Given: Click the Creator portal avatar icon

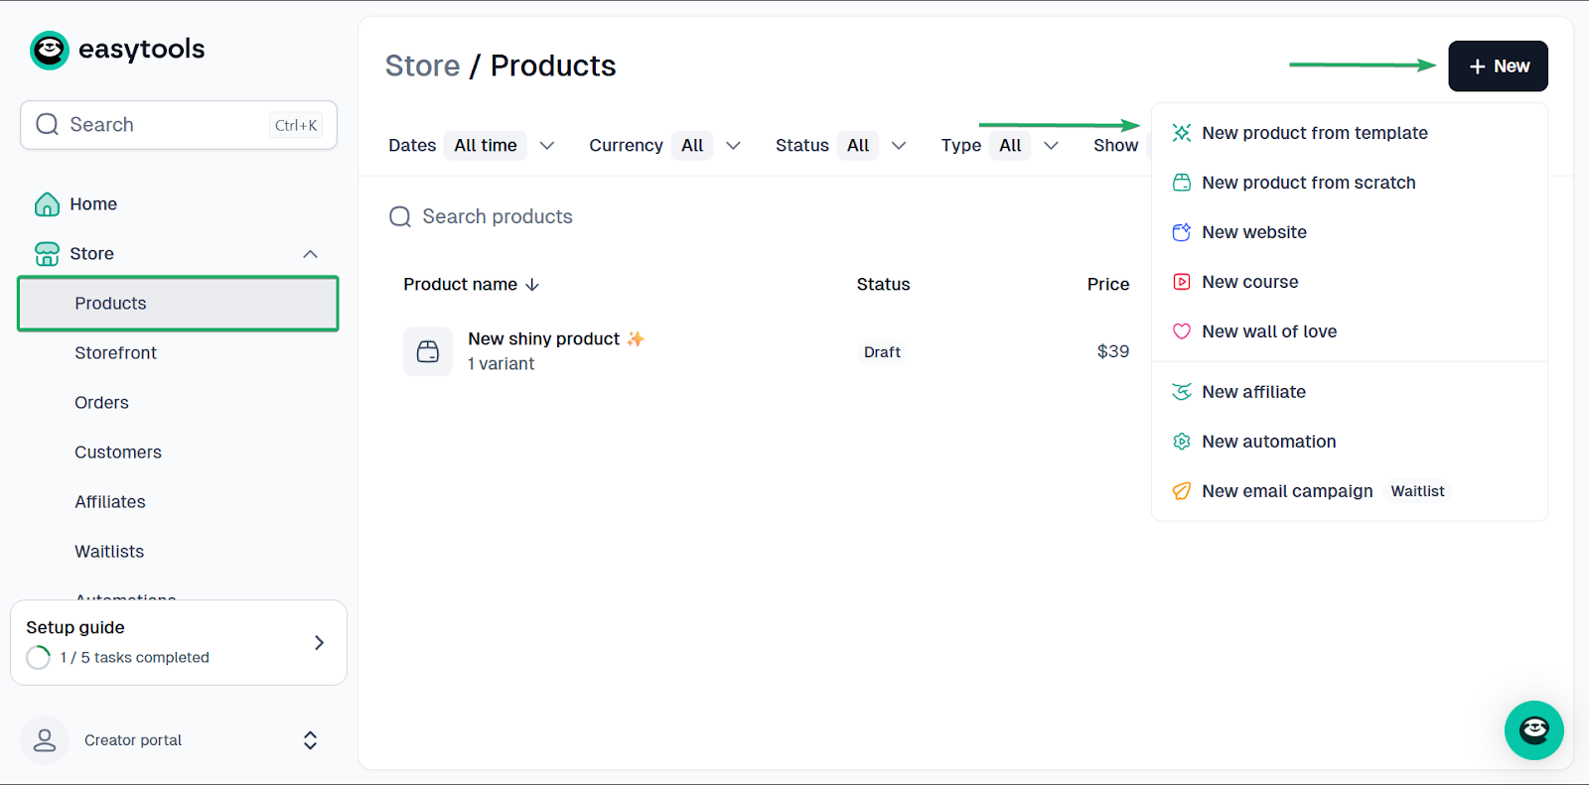Looking at the screenshot, I should pos(45,740).
